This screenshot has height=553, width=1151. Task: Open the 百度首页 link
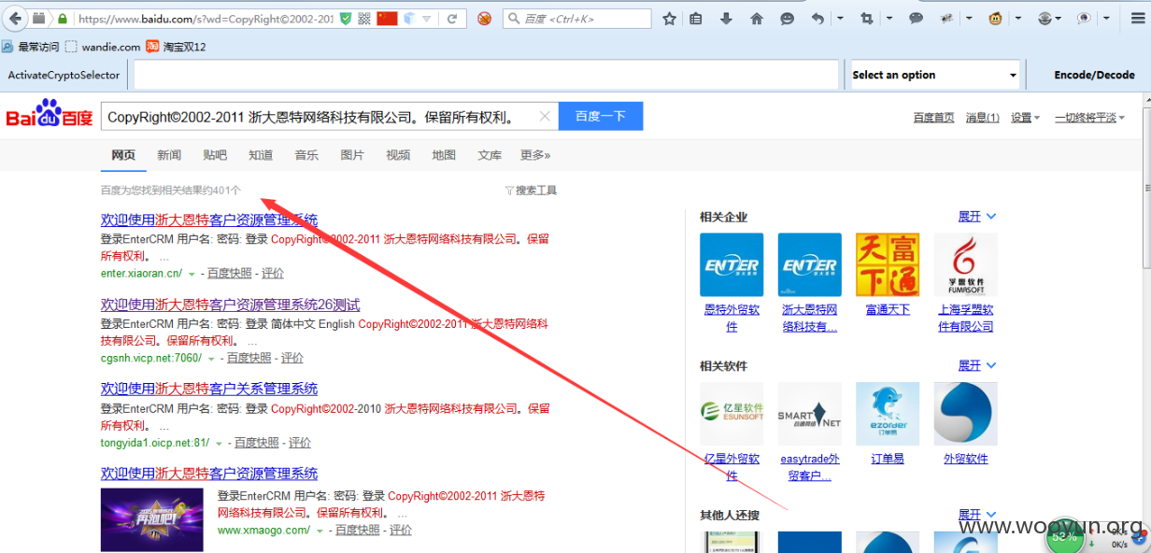pos(933,118)
